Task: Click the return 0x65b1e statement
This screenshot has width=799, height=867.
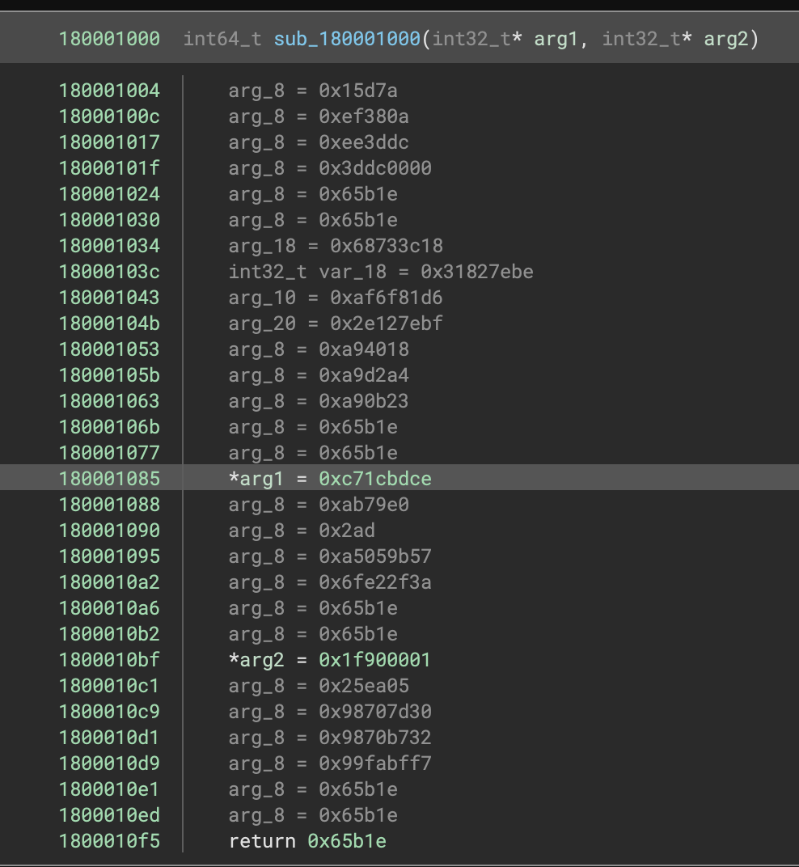Action: point(307,841)
